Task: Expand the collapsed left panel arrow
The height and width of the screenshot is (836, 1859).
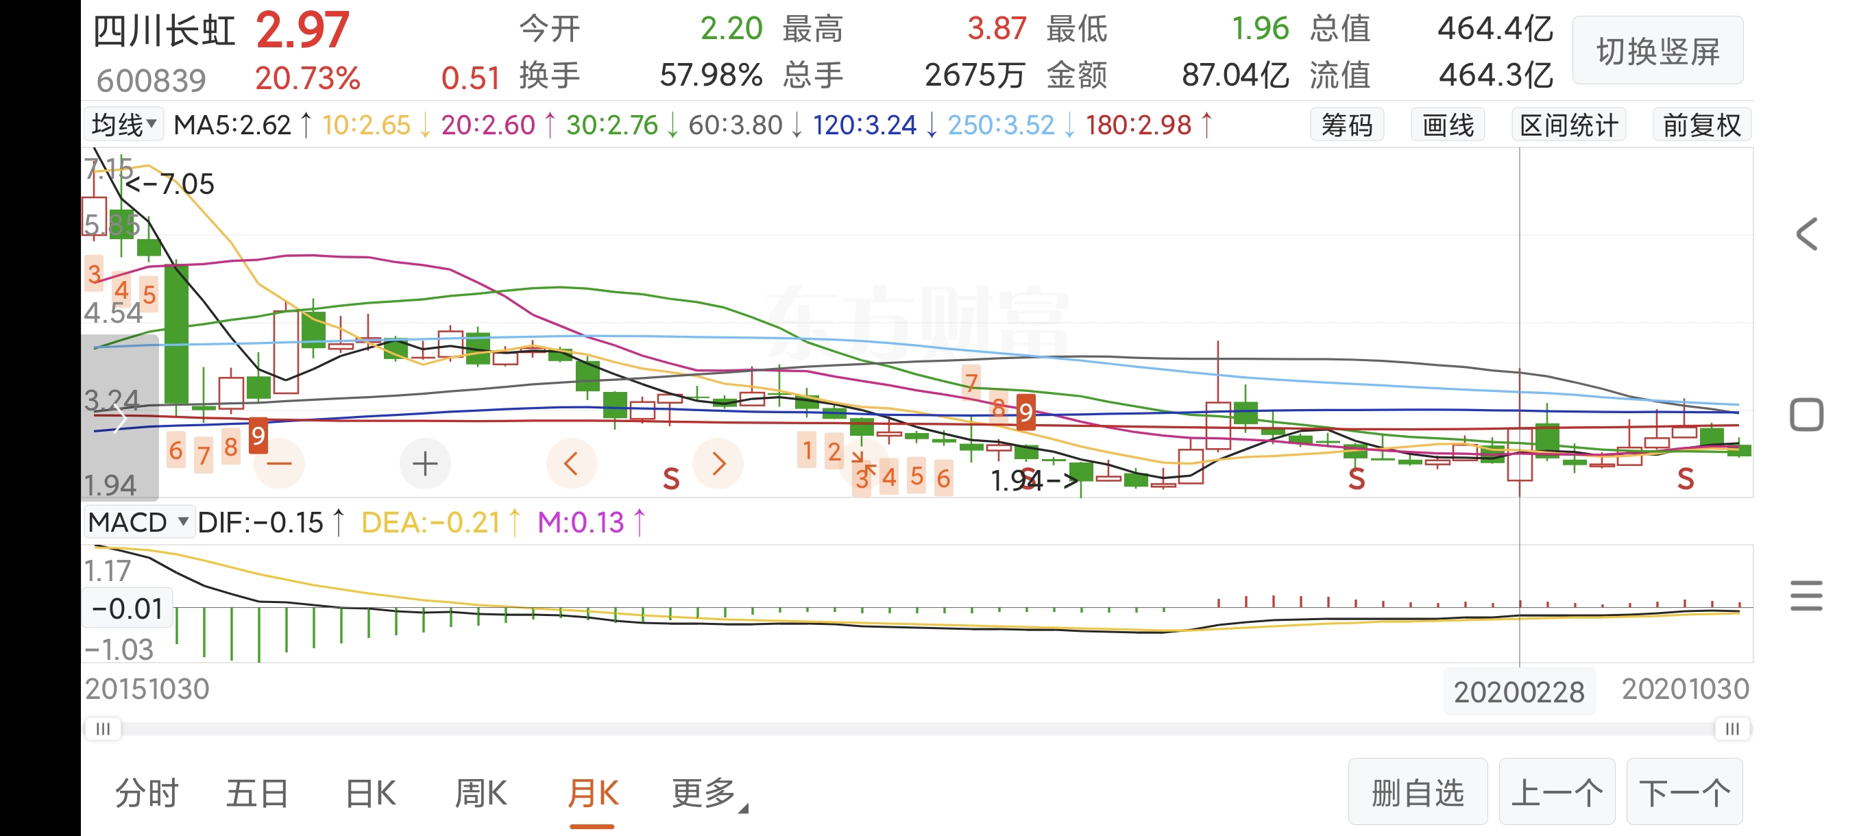Action: (119, 419)
